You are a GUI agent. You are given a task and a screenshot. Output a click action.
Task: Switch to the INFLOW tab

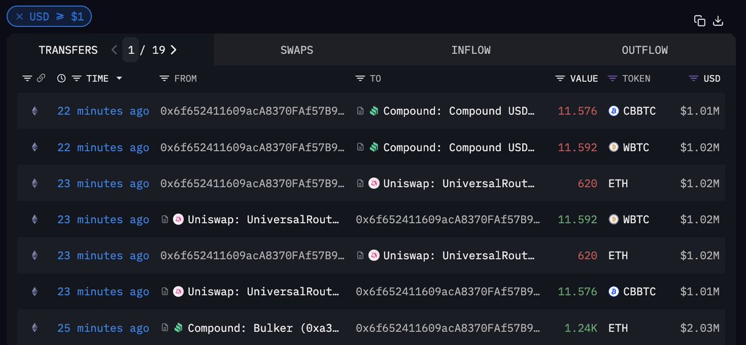pos(471,50)
